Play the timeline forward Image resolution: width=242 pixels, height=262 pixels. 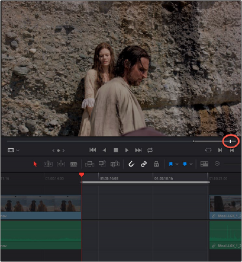click(x=127, y=151)
